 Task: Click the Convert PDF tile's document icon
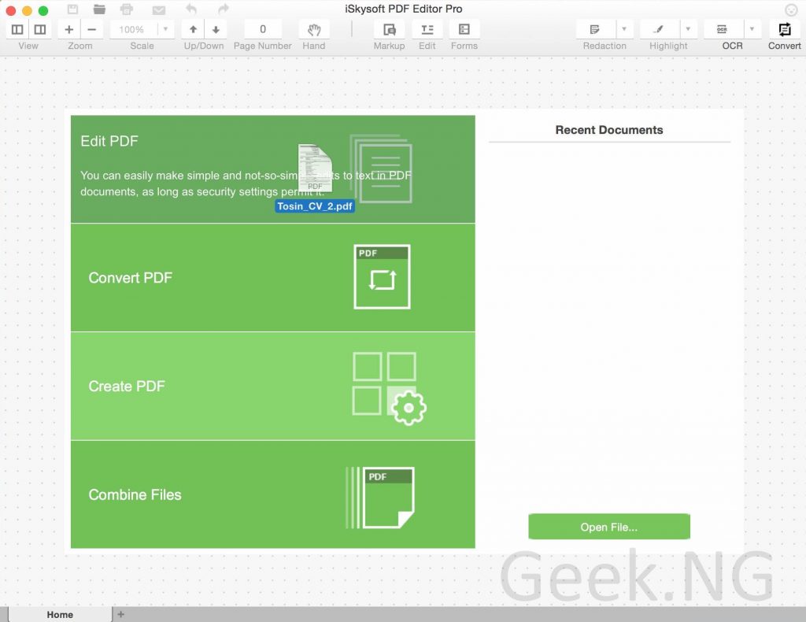pyautogui.click(x=382, y=276)
